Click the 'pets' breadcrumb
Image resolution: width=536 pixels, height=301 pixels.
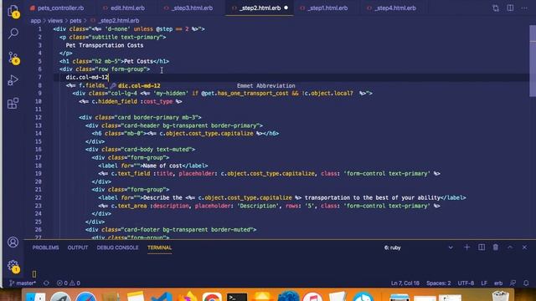pos(75,20)
